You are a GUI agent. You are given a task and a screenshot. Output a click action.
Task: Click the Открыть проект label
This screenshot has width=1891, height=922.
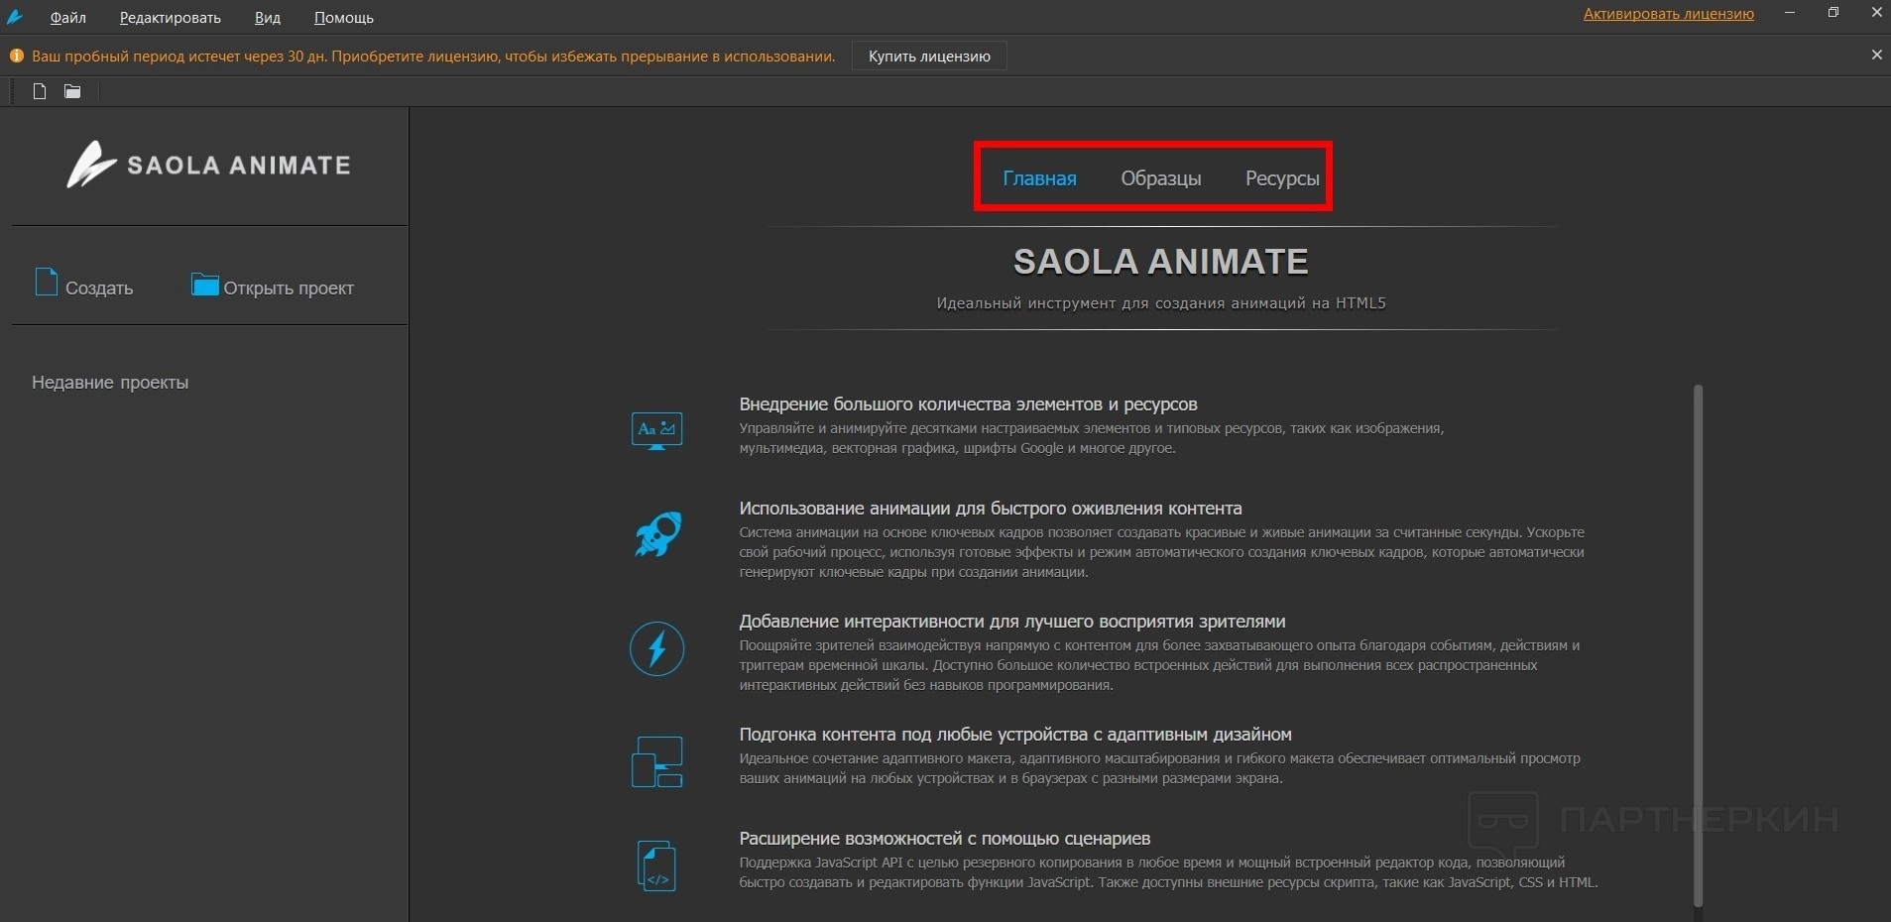click(289, 288)
